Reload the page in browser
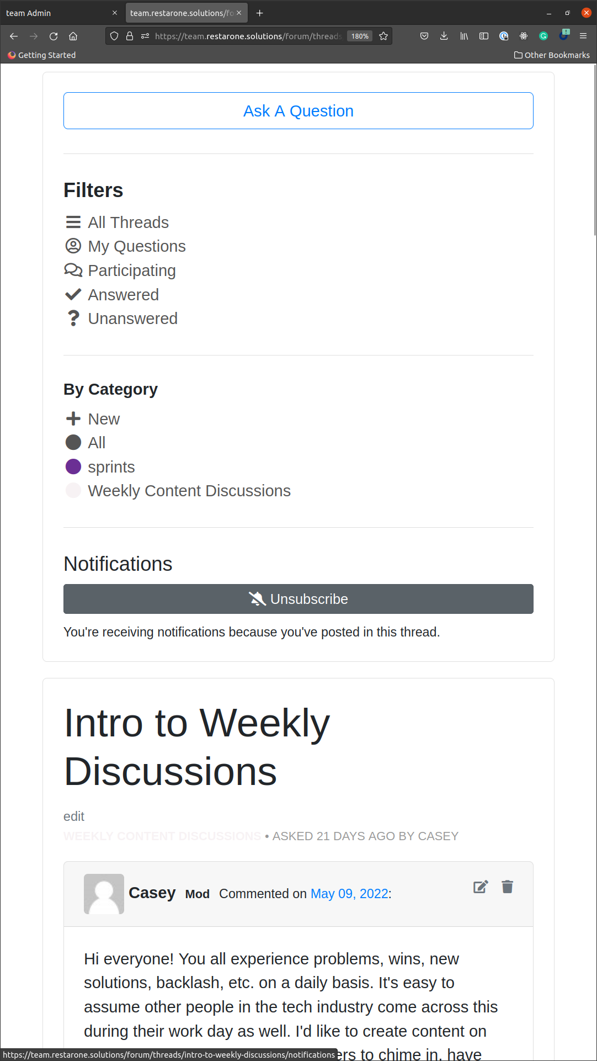 pyautogui.click(x=54, y=36)
